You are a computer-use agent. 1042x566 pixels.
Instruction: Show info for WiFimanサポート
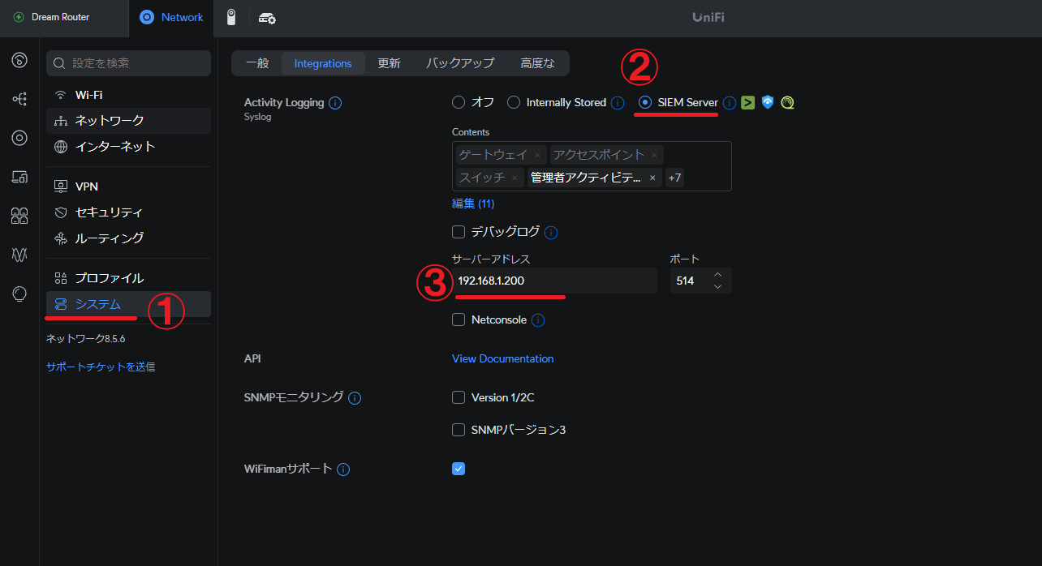[x=343, y=470]
